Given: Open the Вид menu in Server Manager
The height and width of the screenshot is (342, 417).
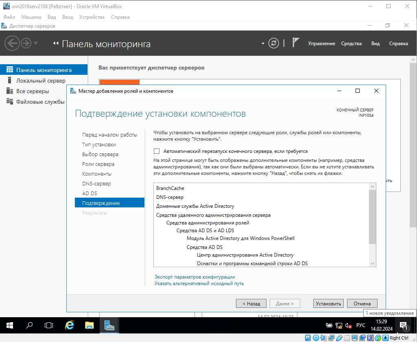Looking at the screenshot, I should coord(376,44).
